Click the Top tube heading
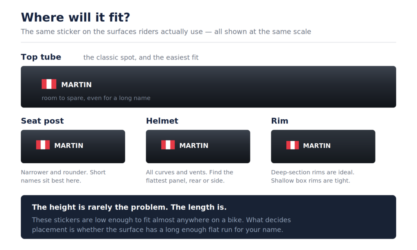 point(41,57)
